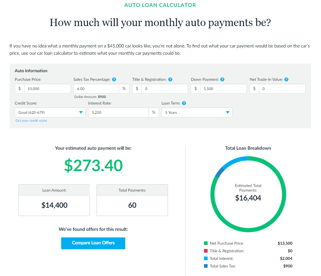The width and height of the screenshot is (321, 276).
Task: Click the green Net Purchase Price legend swatch
Action: point(206,243)
